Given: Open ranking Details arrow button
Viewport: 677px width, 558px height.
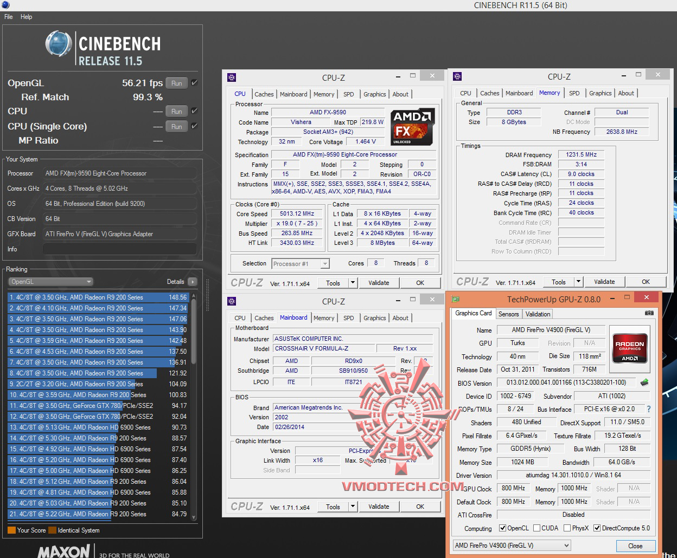Looking at the screenshot, I should pyautogui.click(x=193, y=282).
